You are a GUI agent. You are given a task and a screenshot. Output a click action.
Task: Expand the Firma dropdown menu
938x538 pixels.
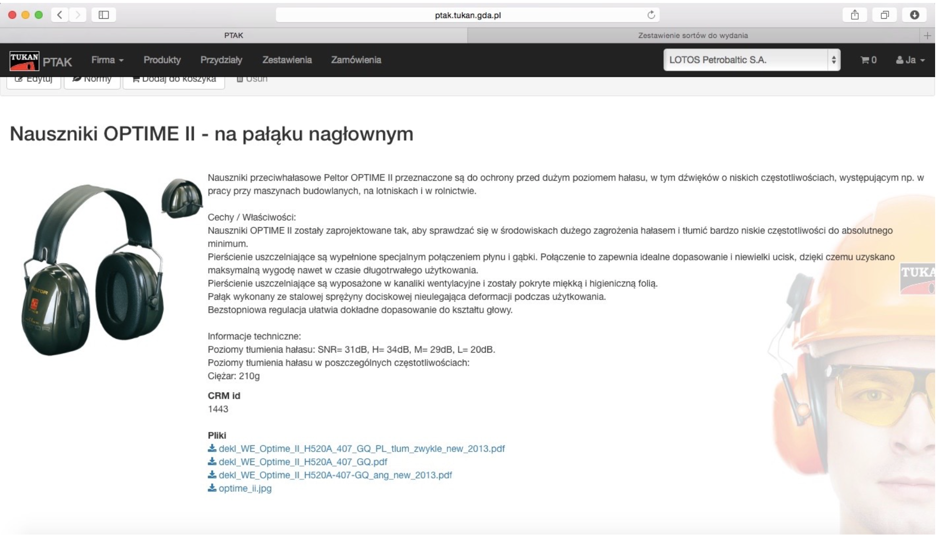click(x=108, y=60)
